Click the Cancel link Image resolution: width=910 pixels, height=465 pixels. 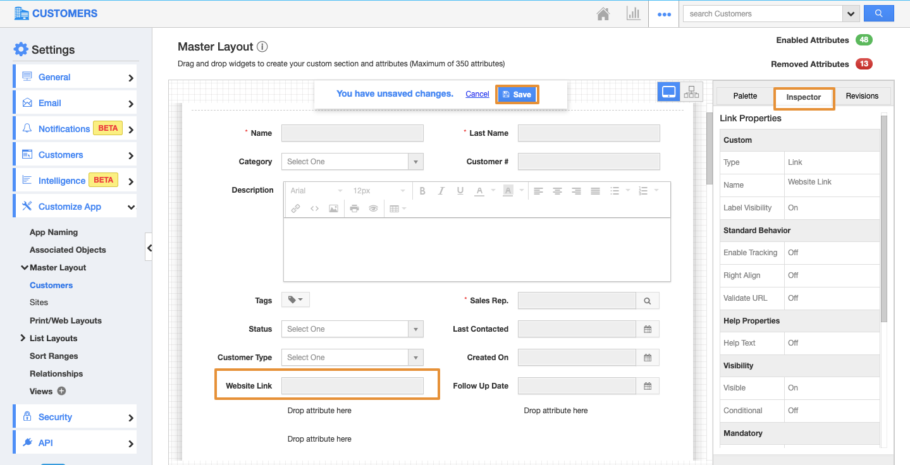tap(477, 94)
